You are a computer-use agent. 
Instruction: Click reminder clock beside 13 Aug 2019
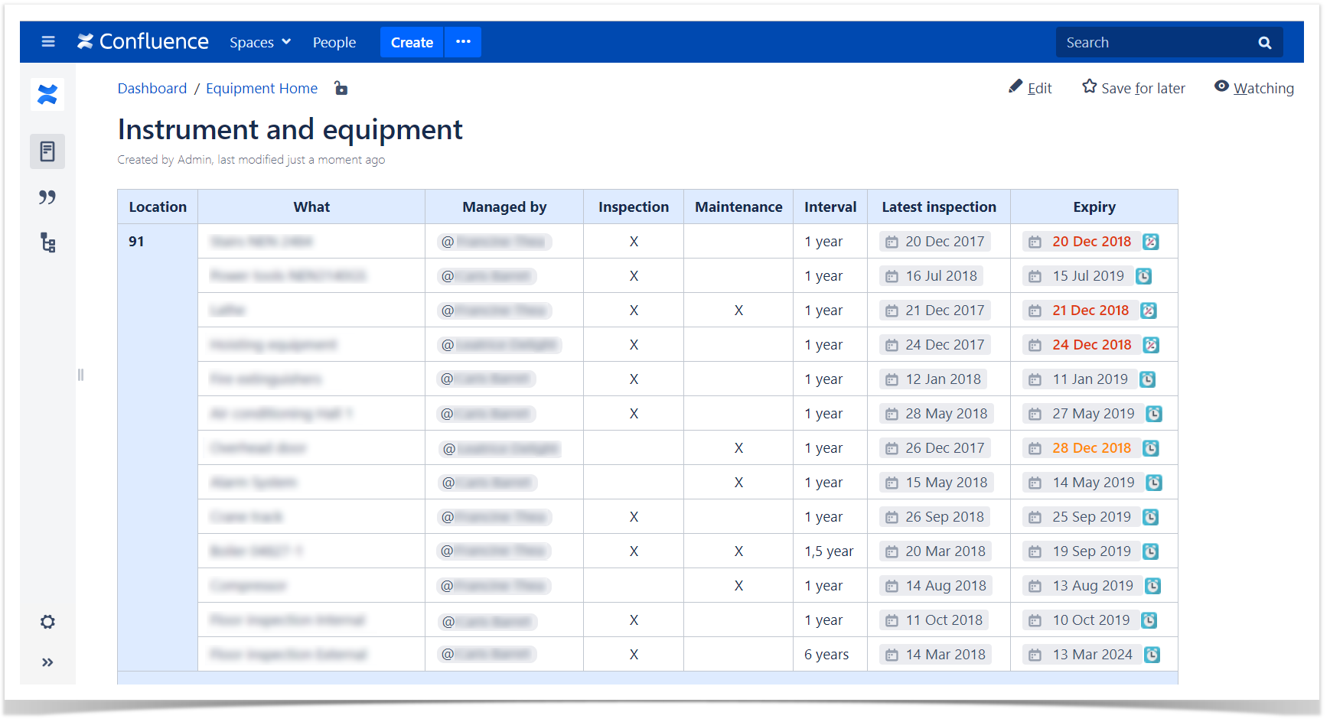pyautogui.click(x=1152, y=586)
